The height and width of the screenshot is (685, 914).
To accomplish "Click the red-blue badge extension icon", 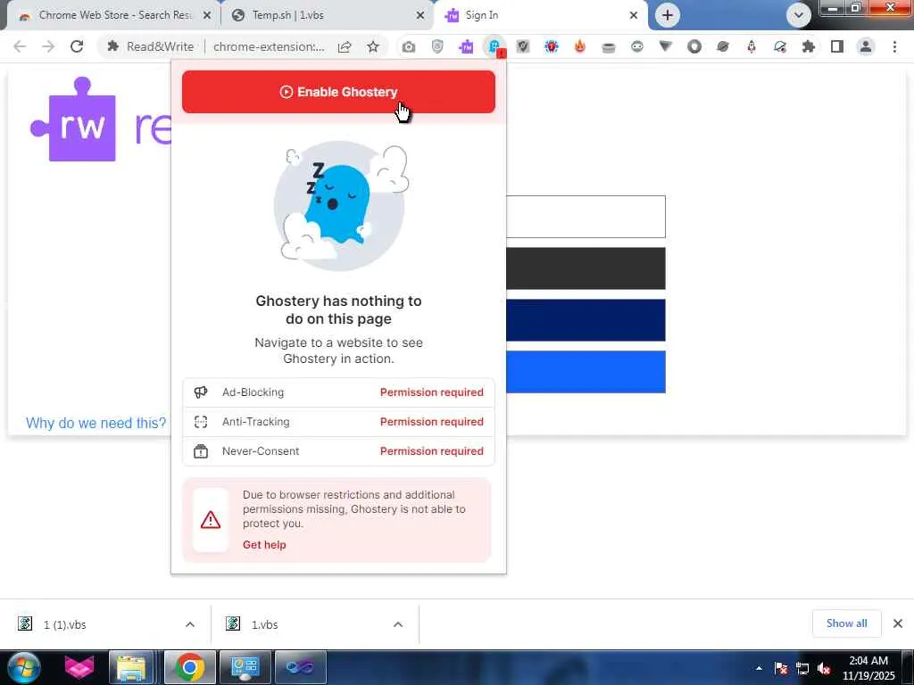I will 552,46.
